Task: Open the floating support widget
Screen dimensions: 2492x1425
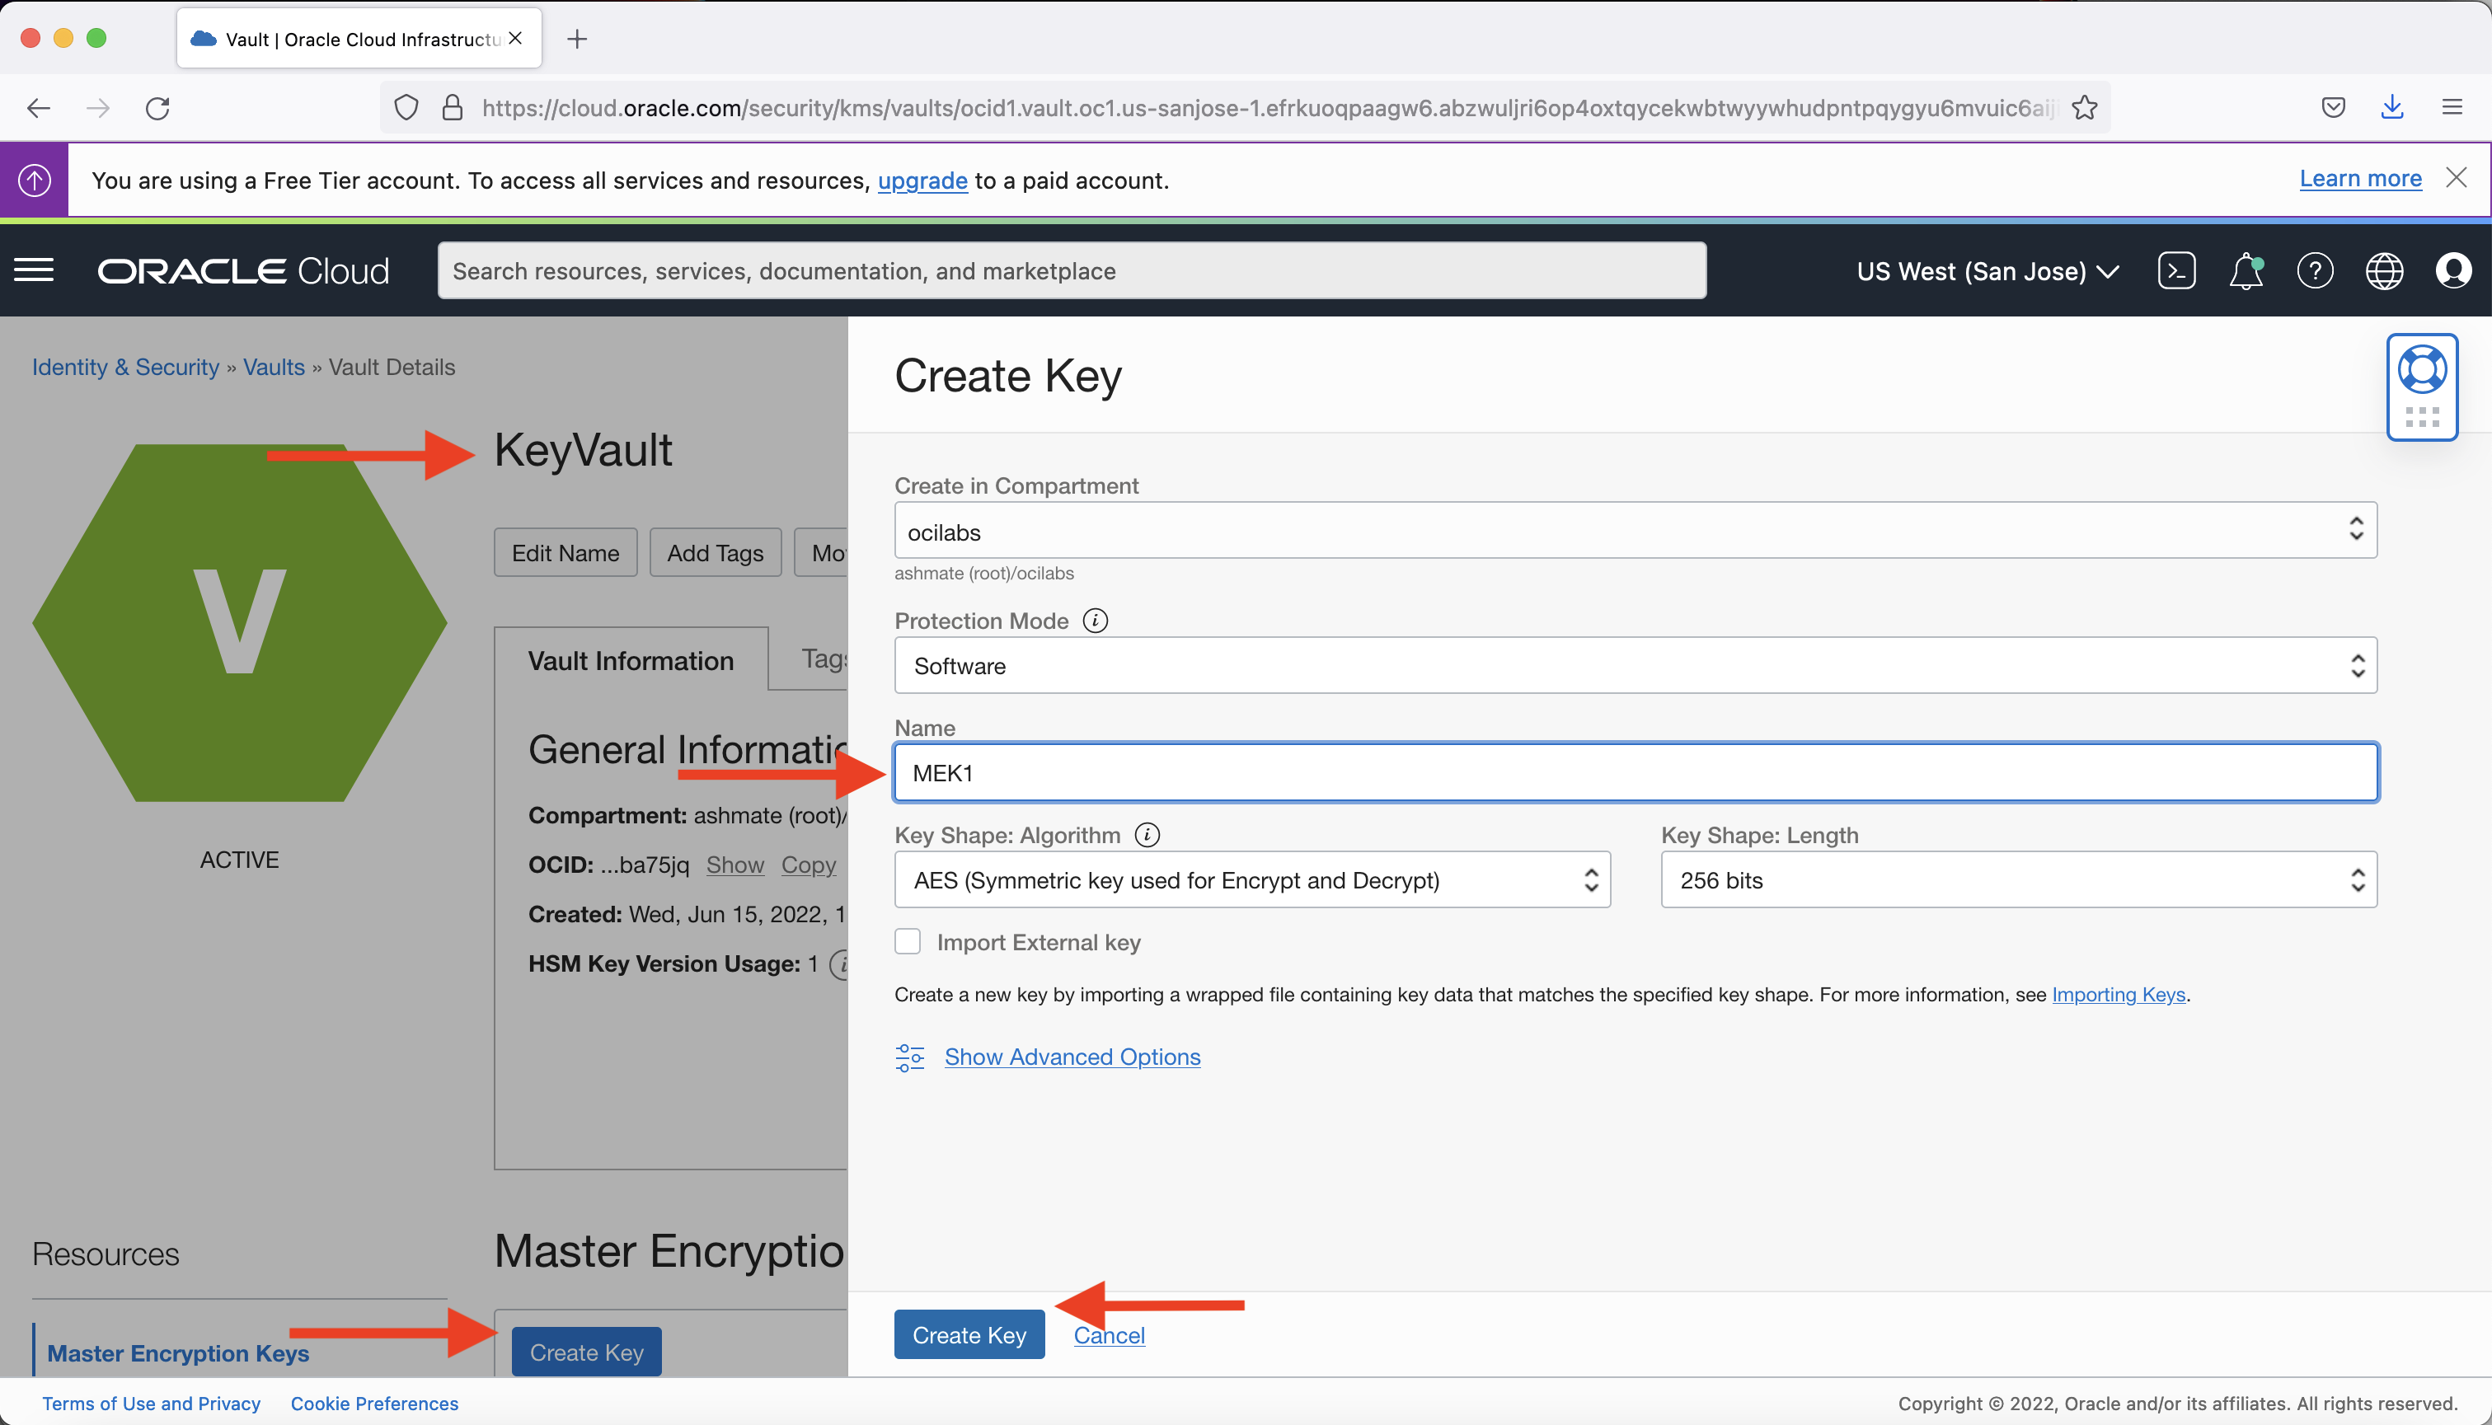Action: [2424, 387]
